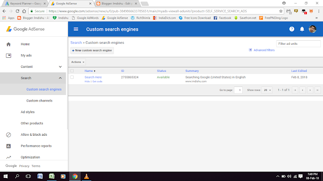Image resolution: width=323 pixels, height=181 pixels.
Task: Show more bookmarks with the double chevron
Action: pos(316,18)
